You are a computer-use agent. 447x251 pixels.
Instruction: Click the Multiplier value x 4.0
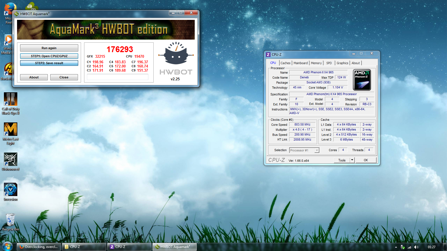point(302,130)
